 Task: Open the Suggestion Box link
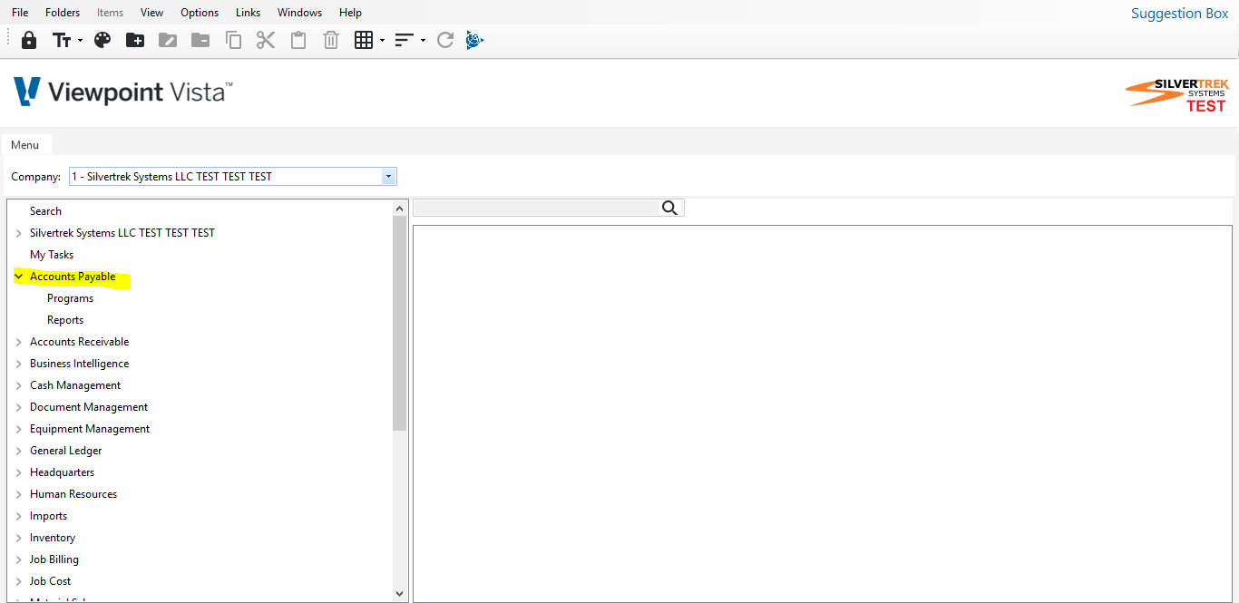point(1179,14)
